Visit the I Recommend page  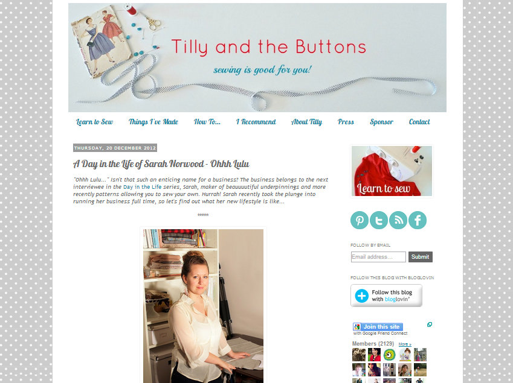pos(256,122)
